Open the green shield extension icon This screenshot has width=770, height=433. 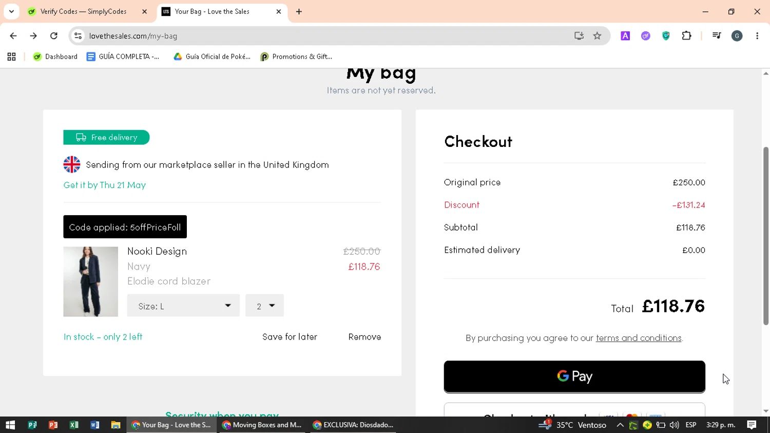(666, 36)
